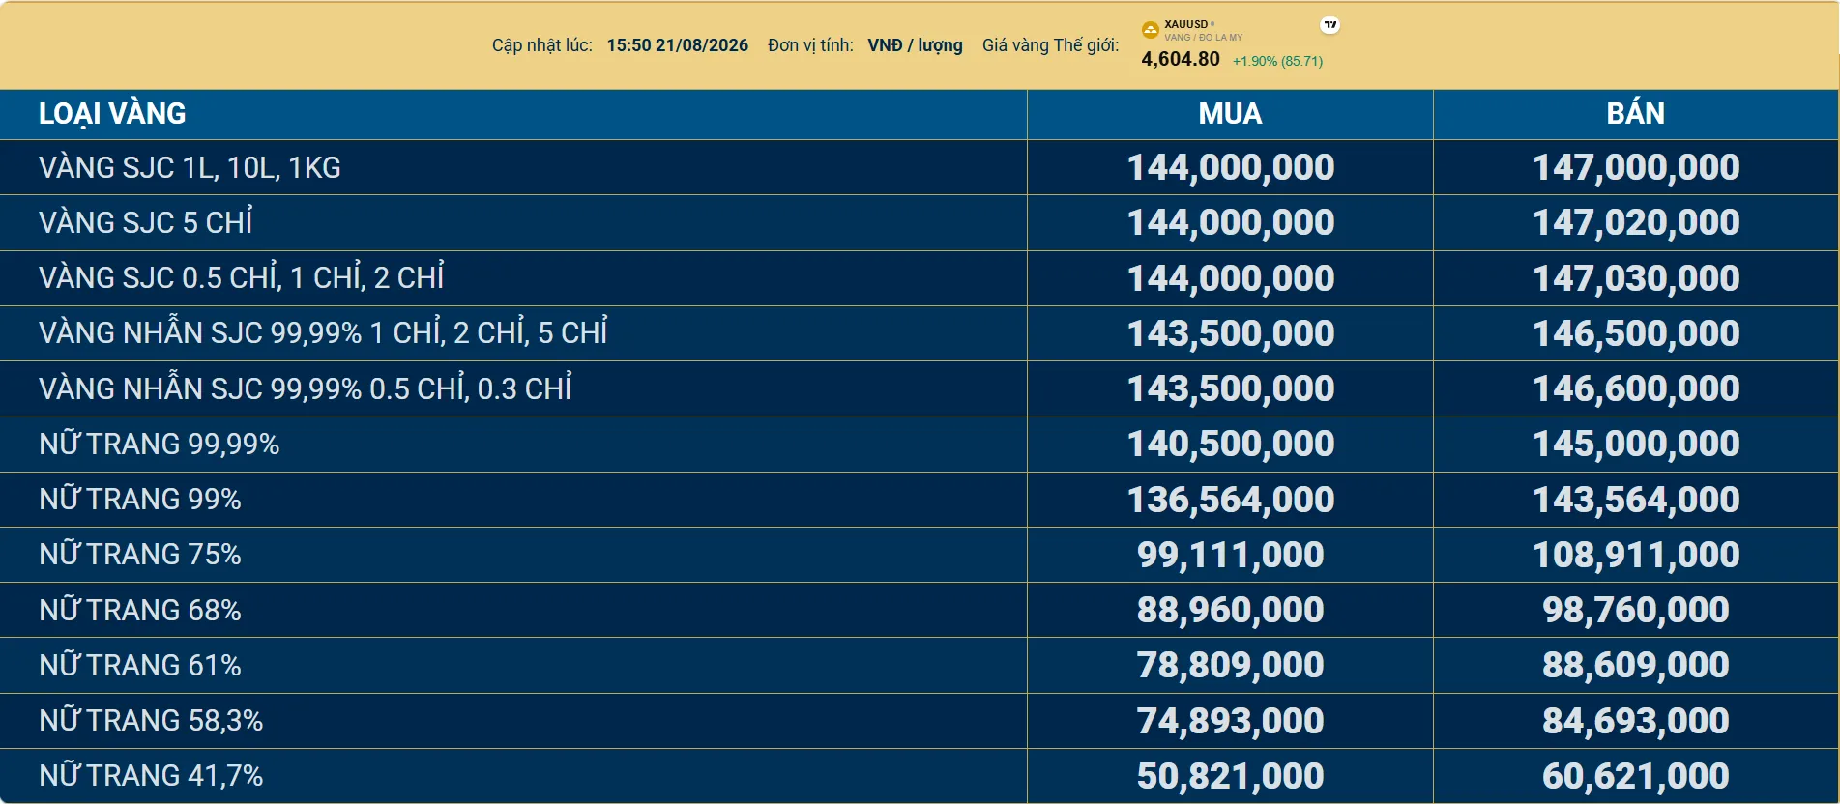1840x804 pixels.
Task: Click buy price for VÀNG SJC 0.5 CHỈ row
Action: point(1231,278)
